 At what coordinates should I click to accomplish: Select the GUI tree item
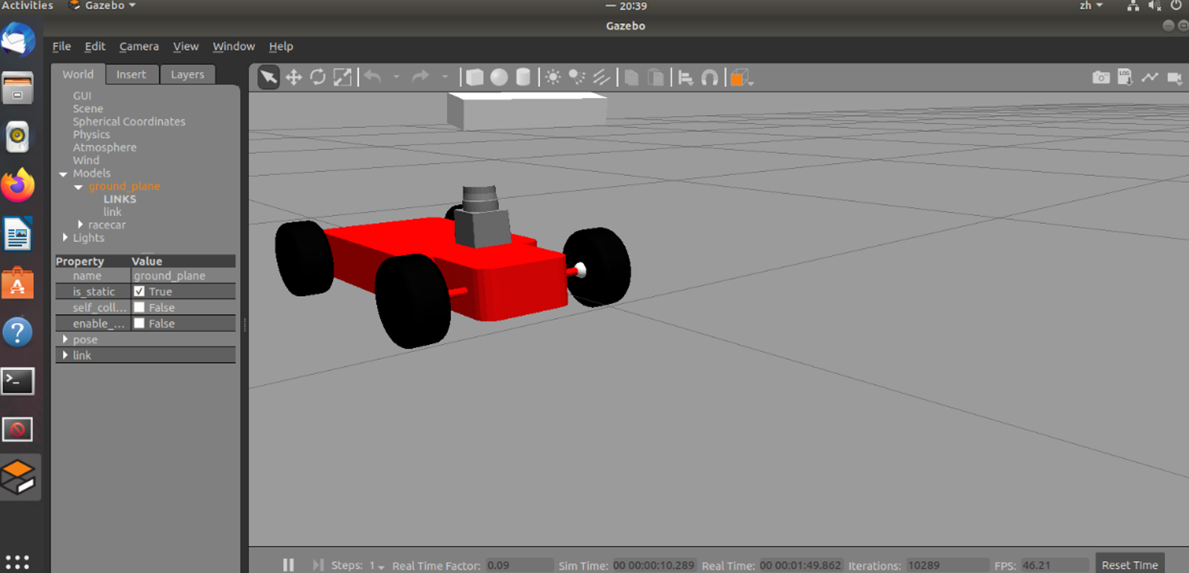[82, 96]
